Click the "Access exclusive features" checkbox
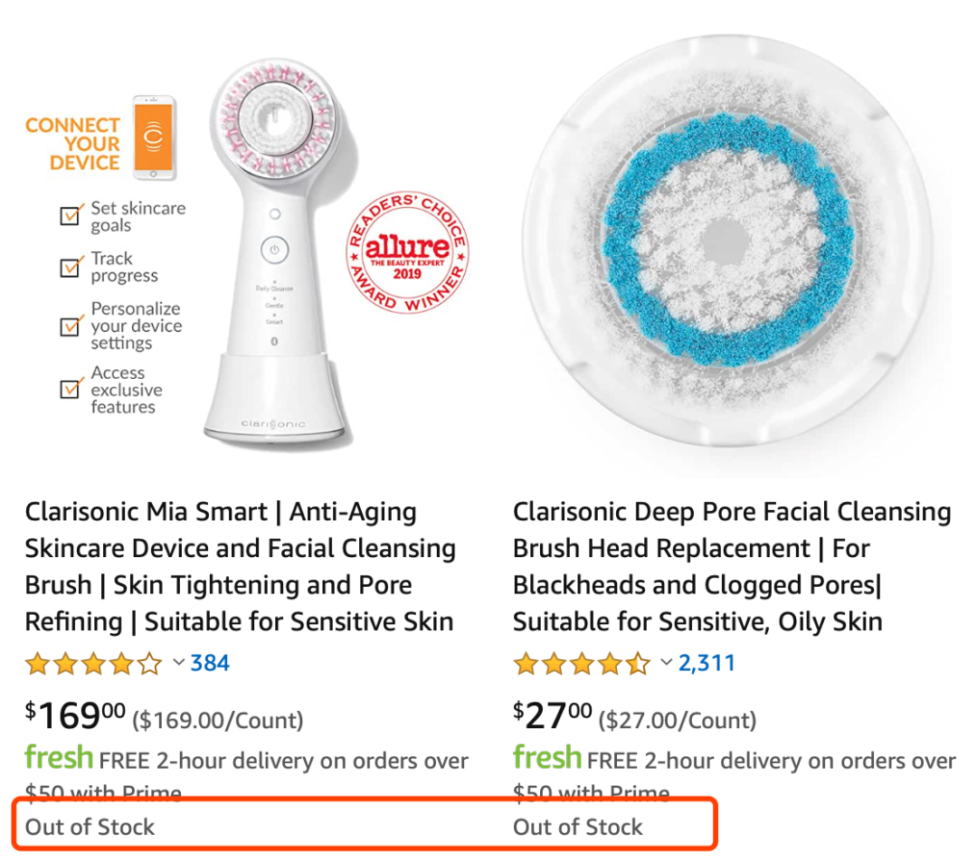Viewport: 977px width, 861px height. tap(70, 389)
